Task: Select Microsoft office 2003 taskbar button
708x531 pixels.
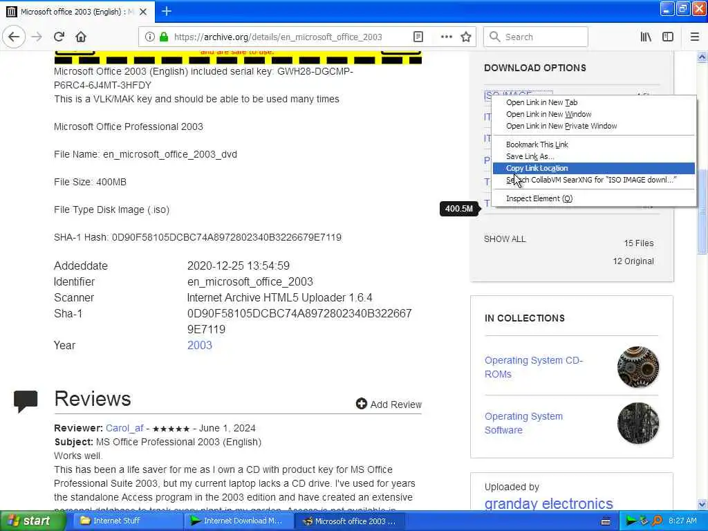Action: click(350, 521)
